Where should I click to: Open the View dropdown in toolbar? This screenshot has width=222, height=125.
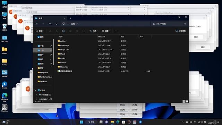pyautogui.click(x=106, y=31)
